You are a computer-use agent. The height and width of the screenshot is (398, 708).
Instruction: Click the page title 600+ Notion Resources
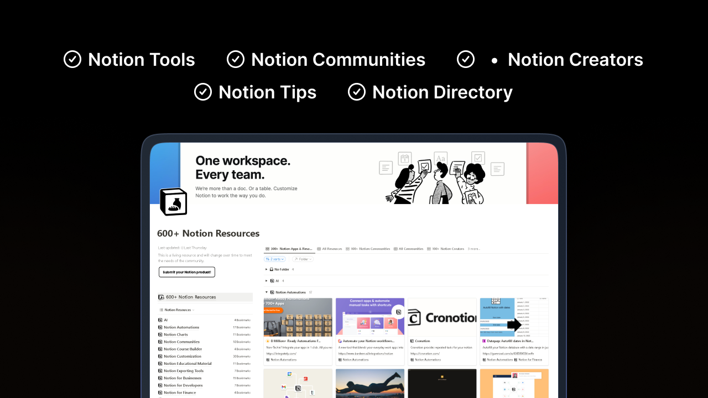(209, 233)
